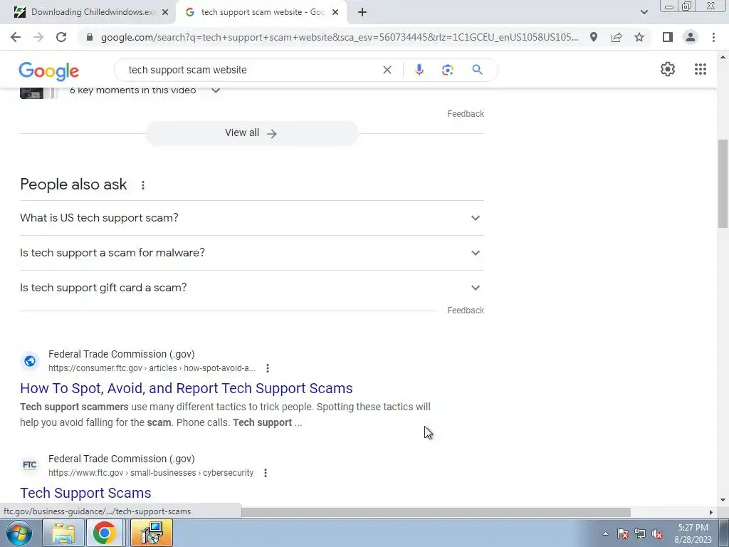
Task: Click the vertical scrollbar thumb
Action: 723,183
